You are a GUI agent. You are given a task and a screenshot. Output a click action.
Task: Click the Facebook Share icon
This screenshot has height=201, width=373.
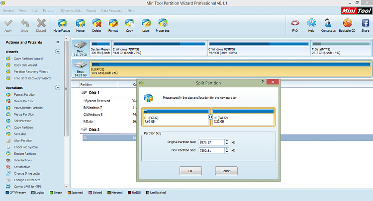tap(366, 23)
